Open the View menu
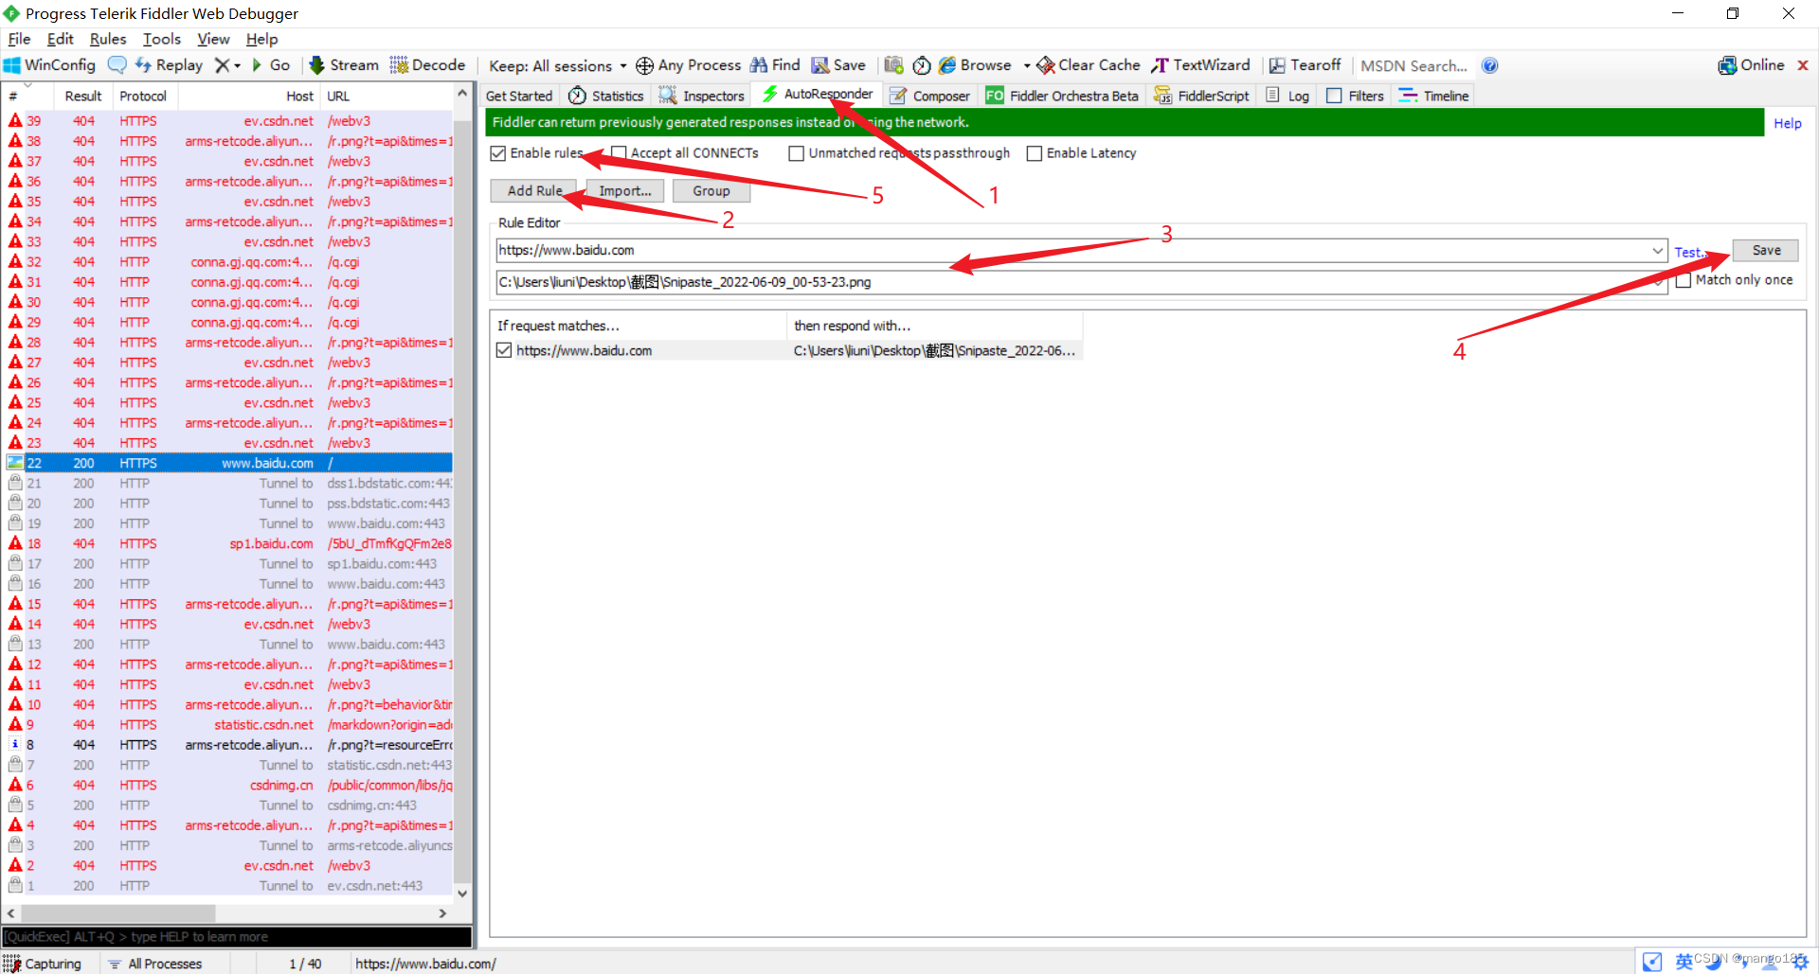The height and width of the screenshot is (974, 1819). click(213, 39)
